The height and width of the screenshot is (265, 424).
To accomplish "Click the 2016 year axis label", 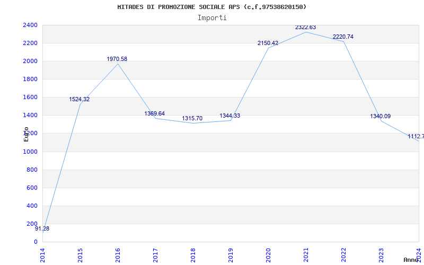I will tap(118, 255).
